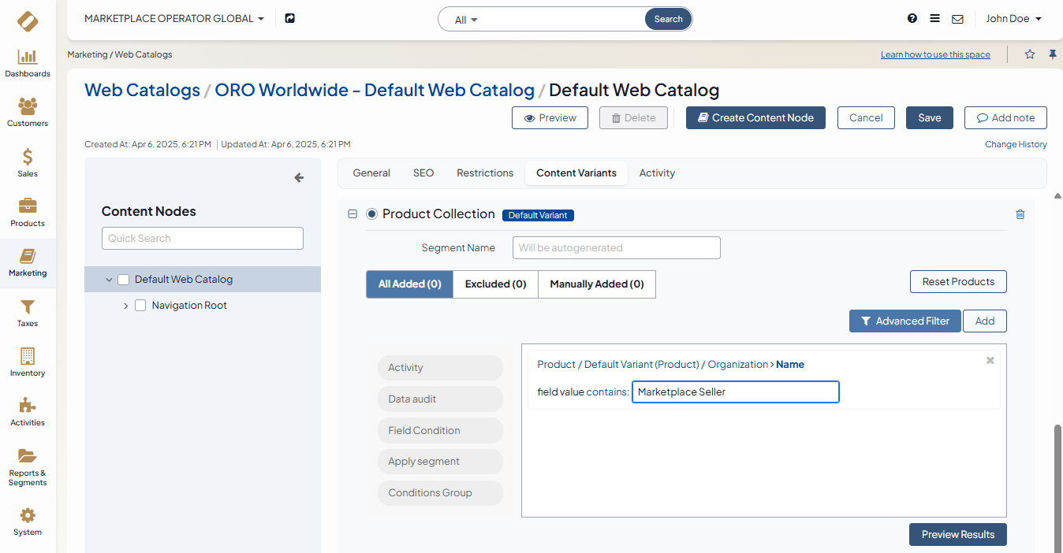Switch to the SEO tab
The height and width of the screenshot is (553, 1063).
[x=423, y=173]
